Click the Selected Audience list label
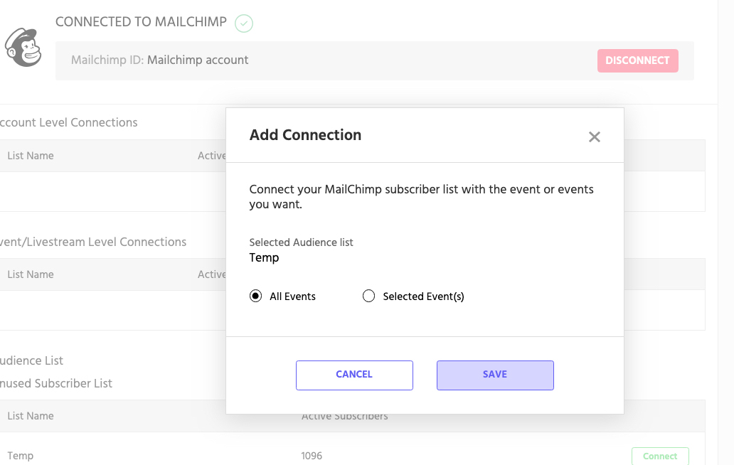 (x=301, y=242)
